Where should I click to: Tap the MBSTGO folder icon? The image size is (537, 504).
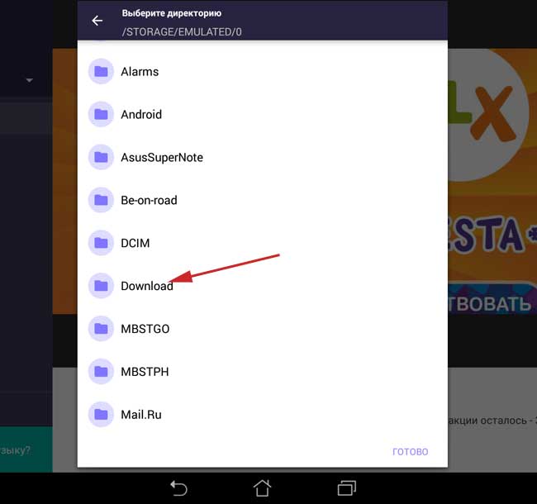101,329
